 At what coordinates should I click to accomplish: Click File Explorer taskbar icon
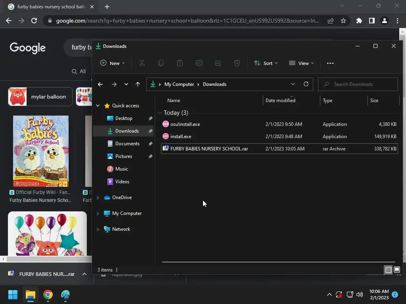point(31,294)
